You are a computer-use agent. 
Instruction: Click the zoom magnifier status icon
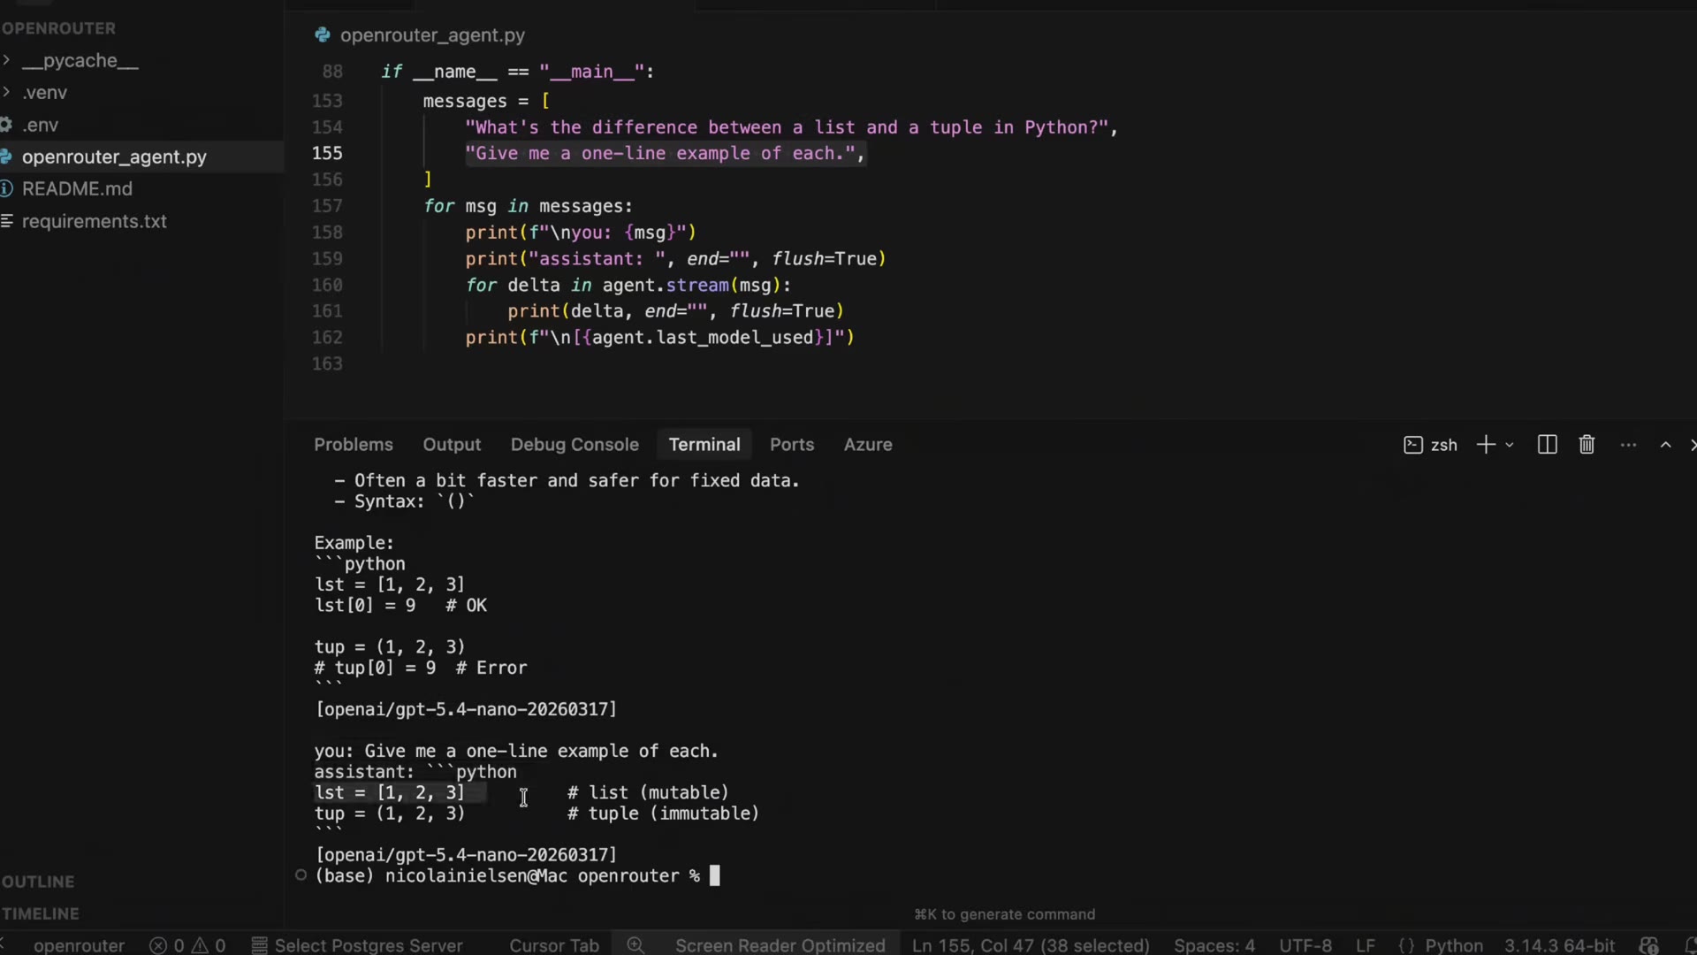tap(635, 945)
